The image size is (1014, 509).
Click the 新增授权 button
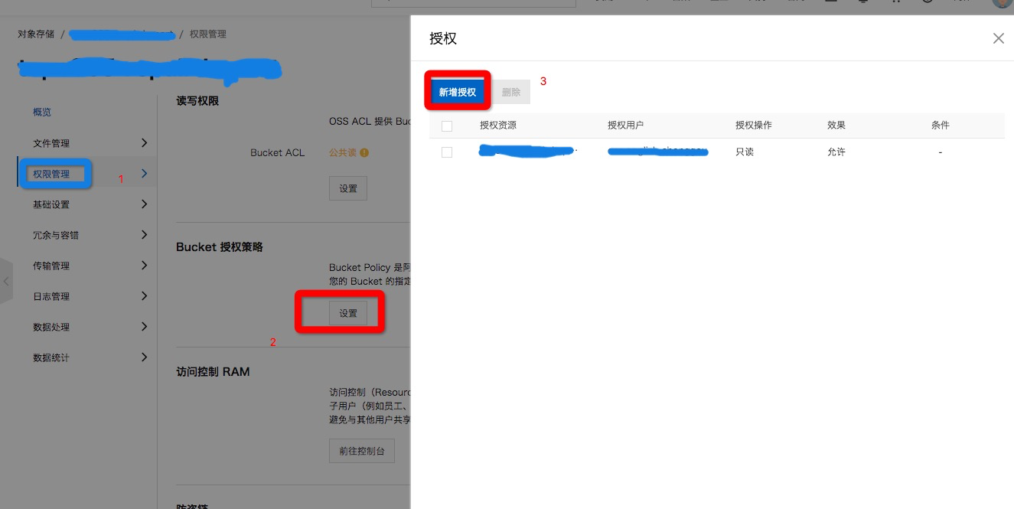[x=458, y=93]
